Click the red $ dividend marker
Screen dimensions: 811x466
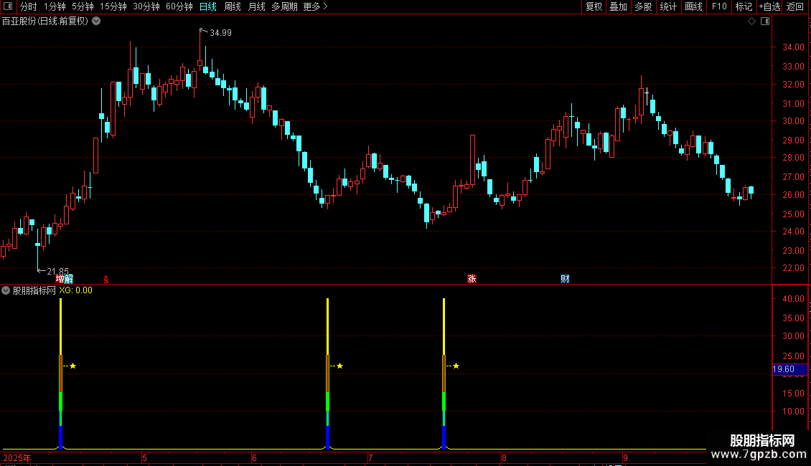click(106, 280)
